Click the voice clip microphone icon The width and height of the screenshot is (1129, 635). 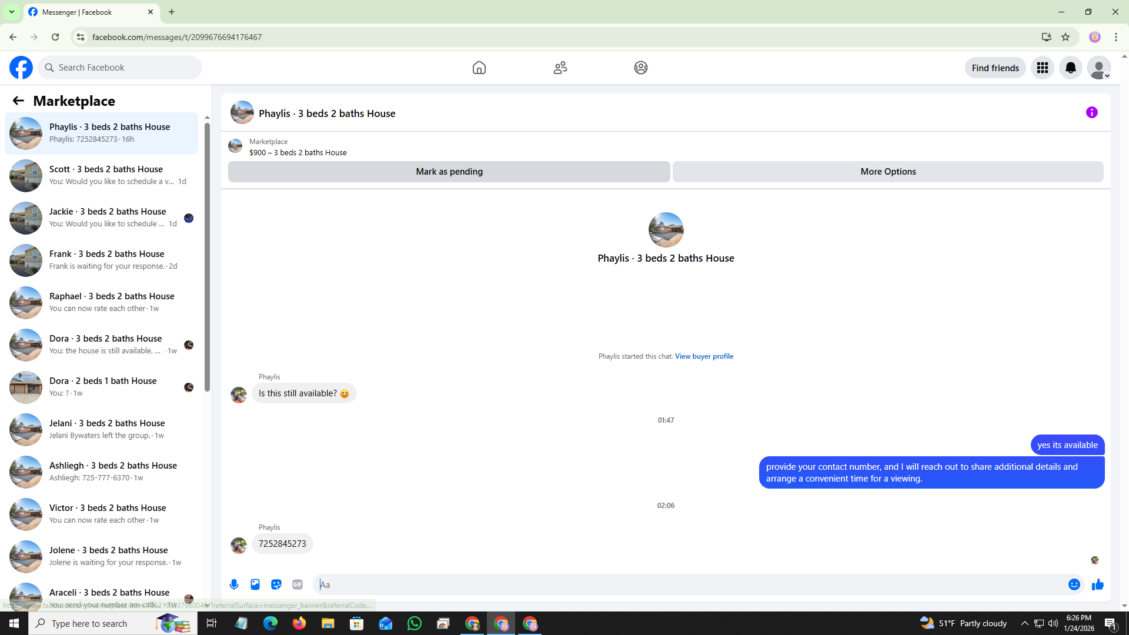point(234,584)
